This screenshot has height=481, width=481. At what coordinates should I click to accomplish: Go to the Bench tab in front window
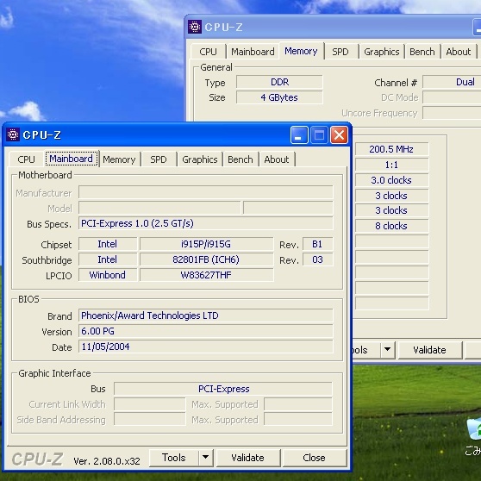pos(240,159)
